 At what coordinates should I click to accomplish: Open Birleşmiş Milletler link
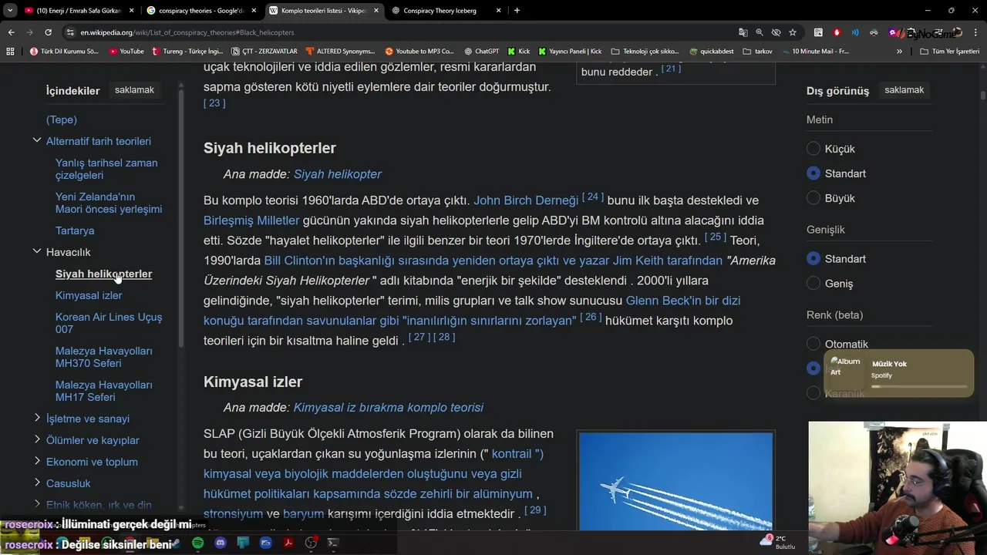(251, 220)
